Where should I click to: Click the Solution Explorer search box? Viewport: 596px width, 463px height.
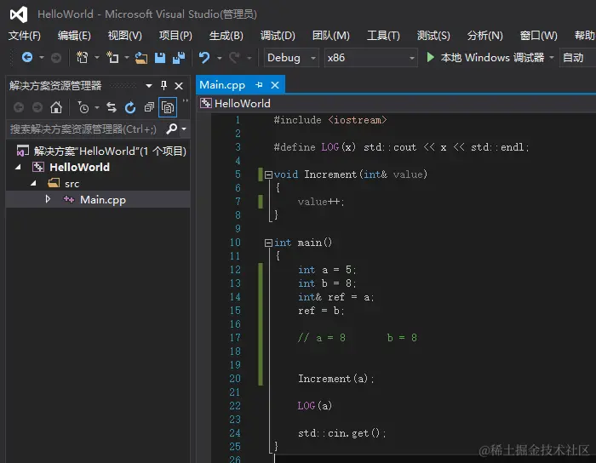[83, 129]
